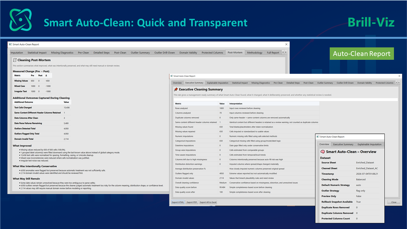Screen dimensions: 407x229
Task: Select the active Post-Mortem tab
Action: click(235, 52)
